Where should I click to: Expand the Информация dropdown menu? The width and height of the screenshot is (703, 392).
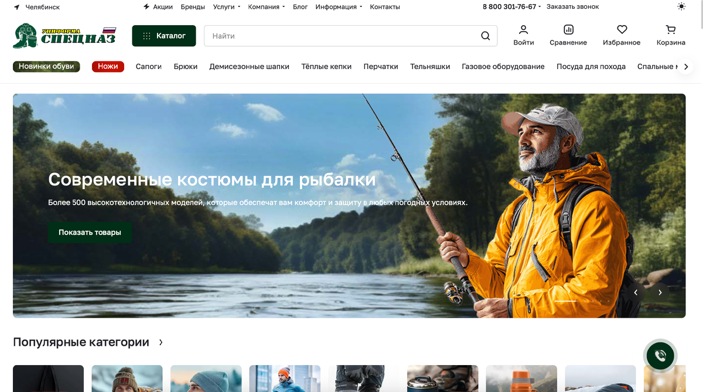click(x=339, y=7)
